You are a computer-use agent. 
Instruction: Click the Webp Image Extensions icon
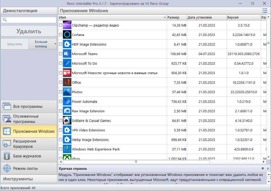pos(67,139)
